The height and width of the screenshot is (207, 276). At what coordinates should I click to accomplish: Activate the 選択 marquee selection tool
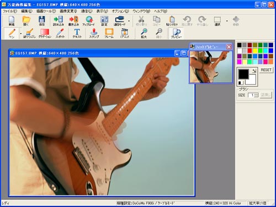pos(217,21)
